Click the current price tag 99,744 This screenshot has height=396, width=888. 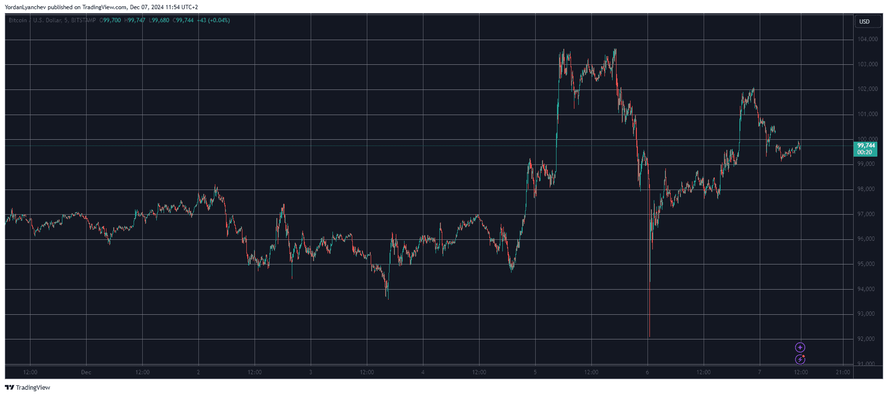click(866, 146)
